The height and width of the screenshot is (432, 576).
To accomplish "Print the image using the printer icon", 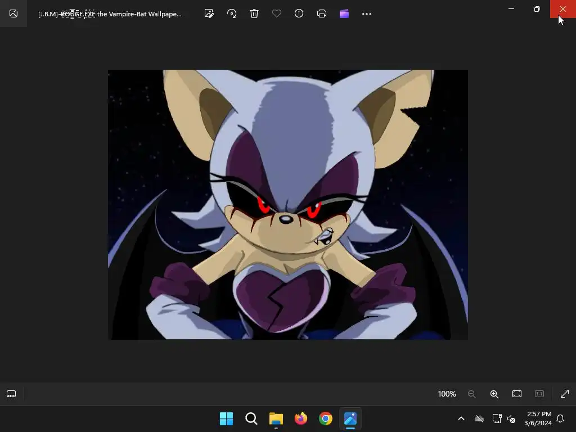I will pyautogui.click(x=321, y=13).
